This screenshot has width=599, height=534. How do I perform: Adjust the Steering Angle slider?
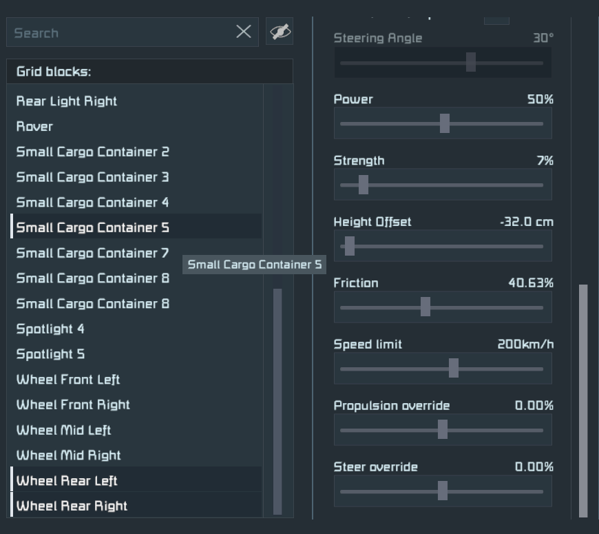click(x=471, y=62)
